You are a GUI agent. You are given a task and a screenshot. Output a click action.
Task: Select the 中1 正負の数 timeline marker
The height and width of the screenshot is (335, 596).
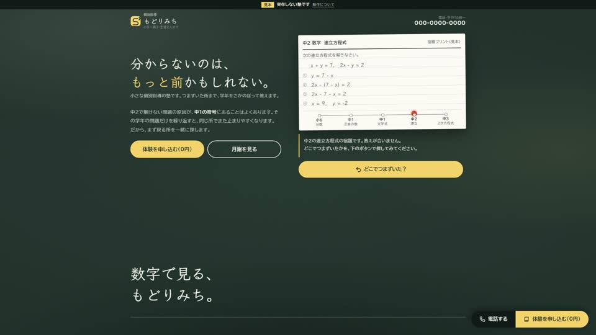(x=351, y=115)
